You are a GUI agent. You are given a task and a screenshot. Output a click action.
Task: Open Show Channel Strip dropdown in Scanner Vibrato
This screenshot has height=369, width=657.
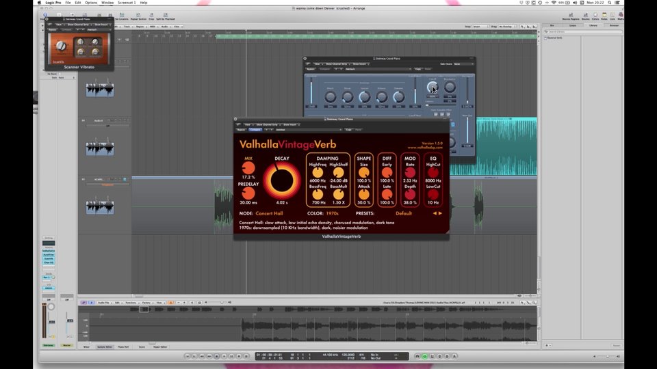pos(78,25)
